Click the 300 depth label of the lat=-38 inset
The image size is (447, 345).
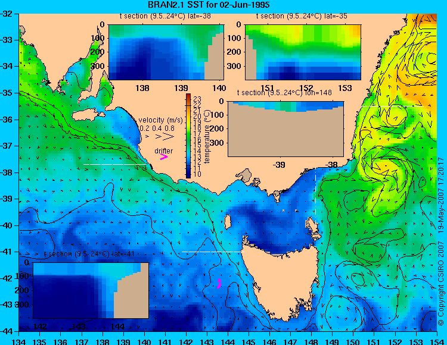click(98, 66)
